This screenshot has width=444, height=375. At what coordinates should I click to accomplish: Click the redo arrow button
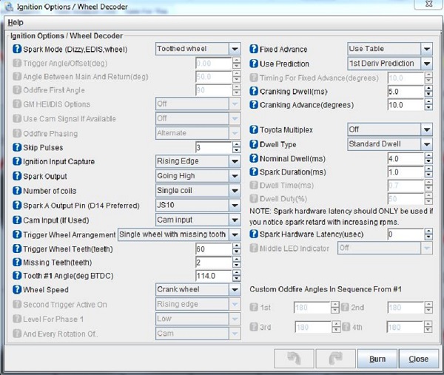(335, 359)
